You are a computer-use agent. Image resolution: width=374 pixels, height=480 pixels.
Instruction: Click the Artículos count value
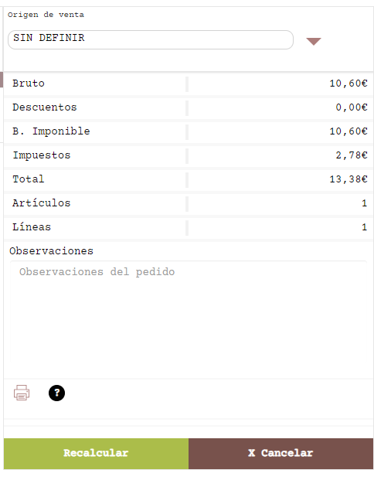point(364,203)
